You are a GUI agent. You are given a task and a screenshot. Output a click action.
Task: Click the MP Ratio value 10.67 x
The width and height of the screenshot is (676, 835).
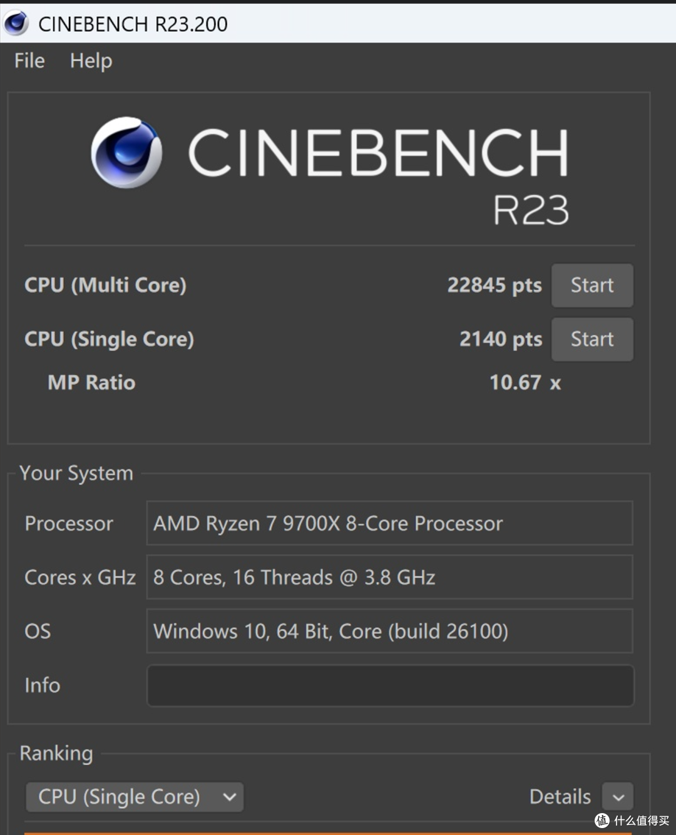tap(525, 382)
